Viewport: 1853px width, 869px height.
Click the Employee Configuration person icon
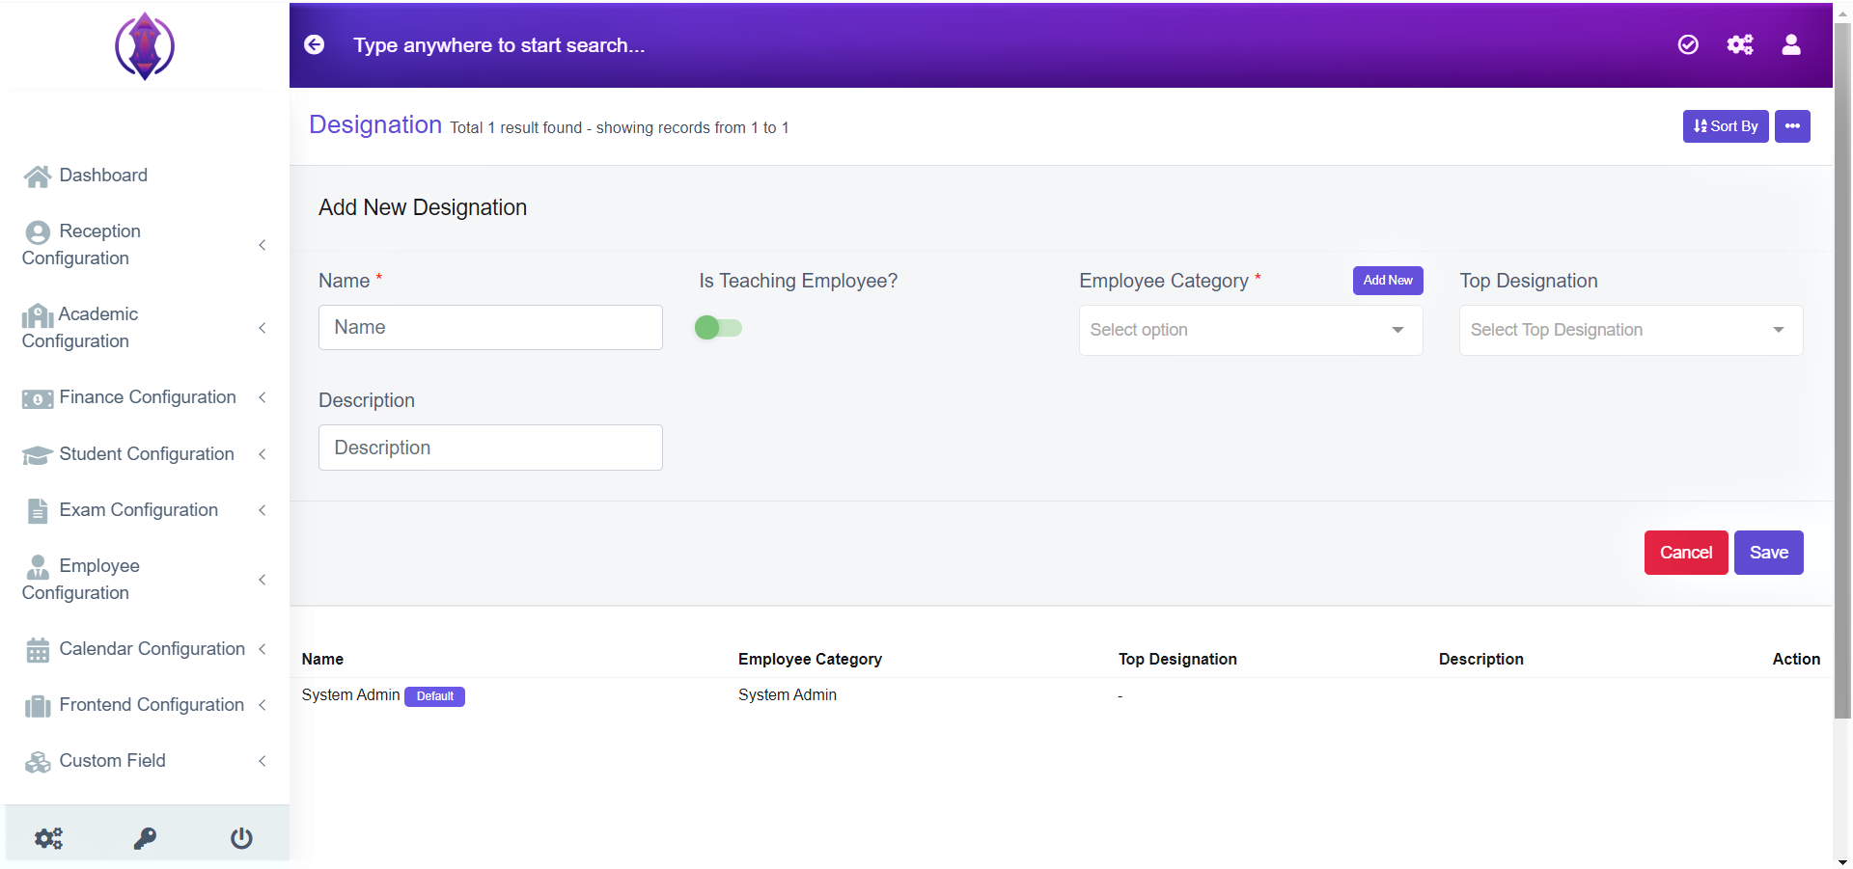pyautogui.click(x=38, y=566)
